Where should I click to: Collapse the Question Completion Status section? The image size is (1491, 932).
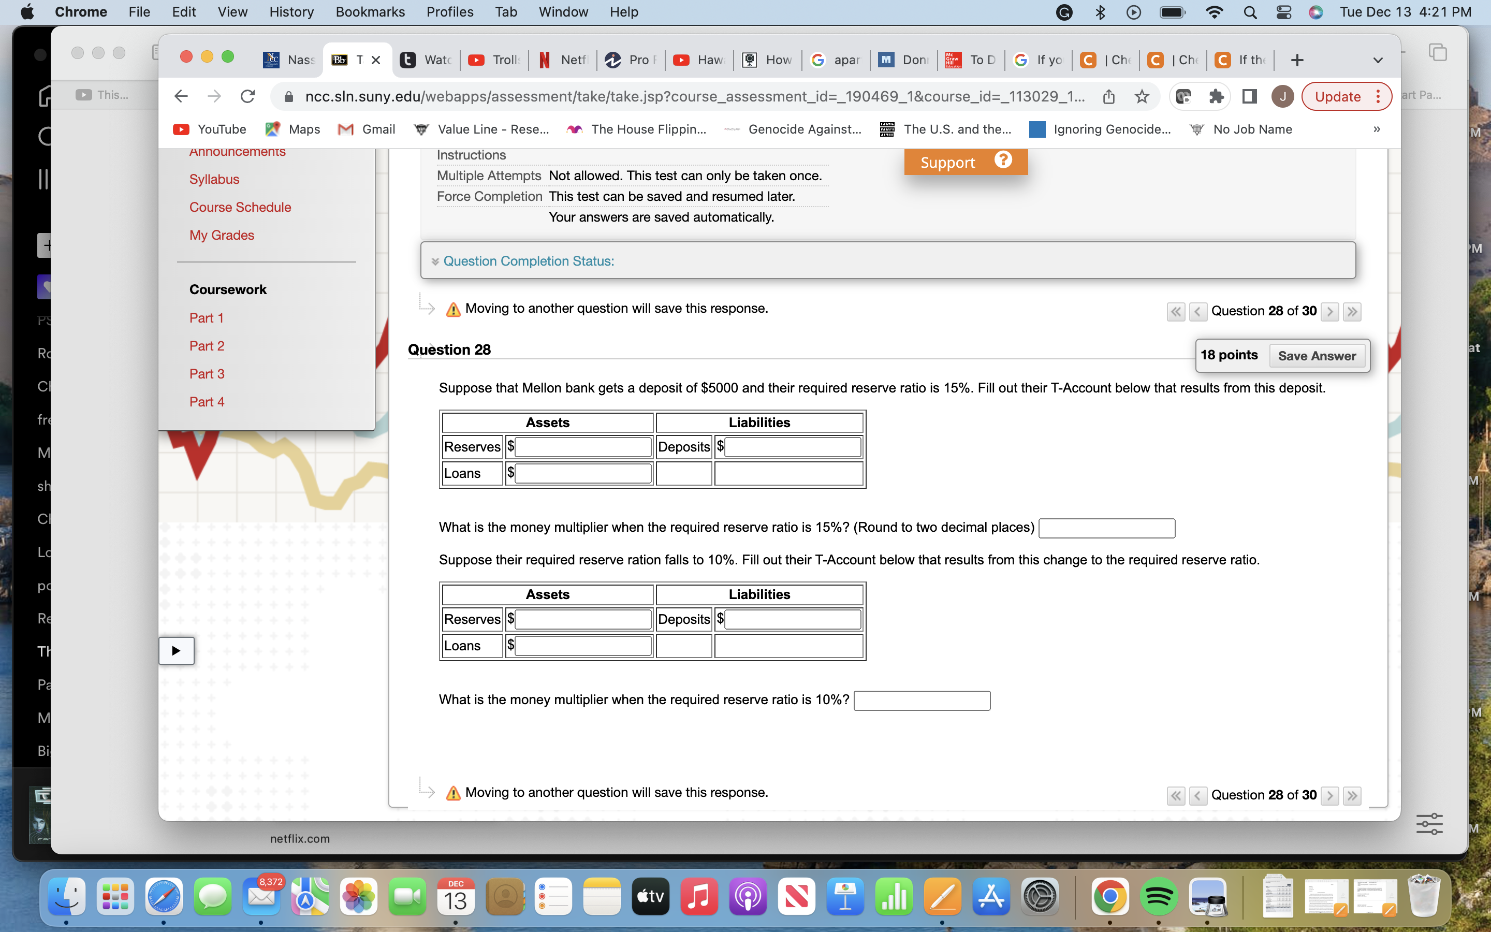[436, 261]
